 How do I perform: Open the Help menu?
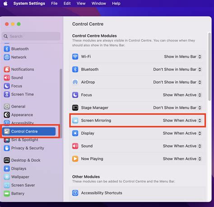click(x=116, y=3)
